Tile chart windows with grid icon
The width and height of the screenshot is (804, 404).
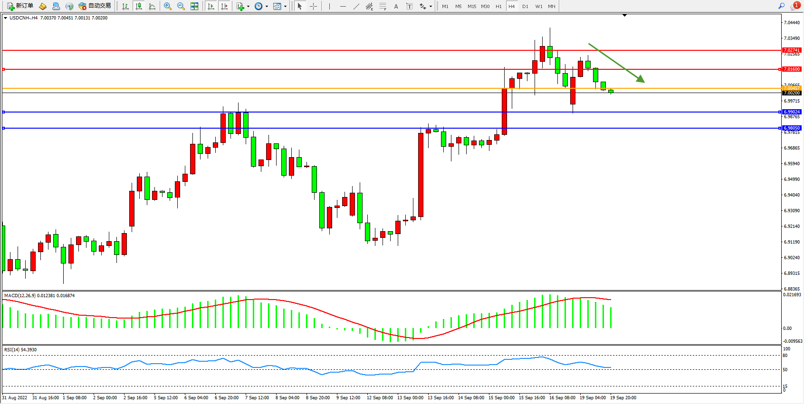(194, 6)
